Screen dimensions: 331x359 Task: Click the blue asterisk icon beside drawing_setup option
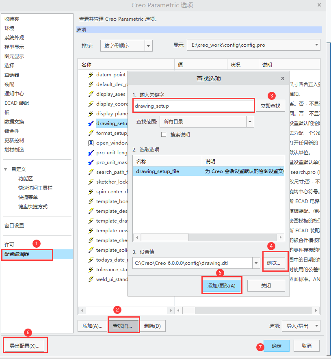tap(91, 123)
